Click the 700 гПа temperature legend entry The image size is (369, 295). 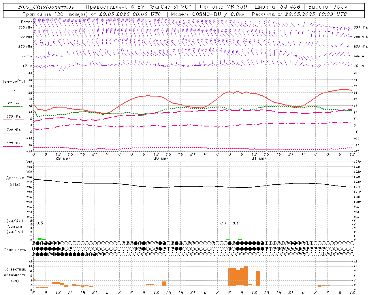click(x=14, y=130)
